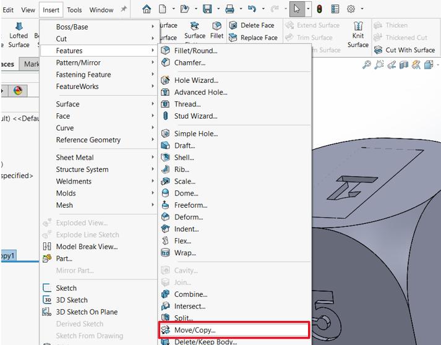This screenshot has height=345, width=441.
Task: Open the Edit menu
Action: click(x=8, y=10)
